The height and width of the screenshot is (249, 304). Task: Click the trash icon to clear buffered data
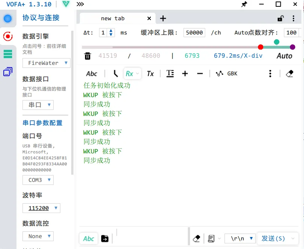coord(88,55)
